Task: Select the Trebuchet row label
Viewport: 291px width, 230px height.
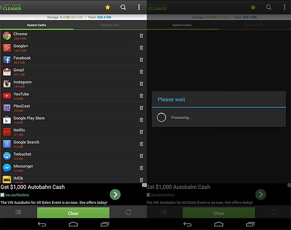Action: (22, 154)
